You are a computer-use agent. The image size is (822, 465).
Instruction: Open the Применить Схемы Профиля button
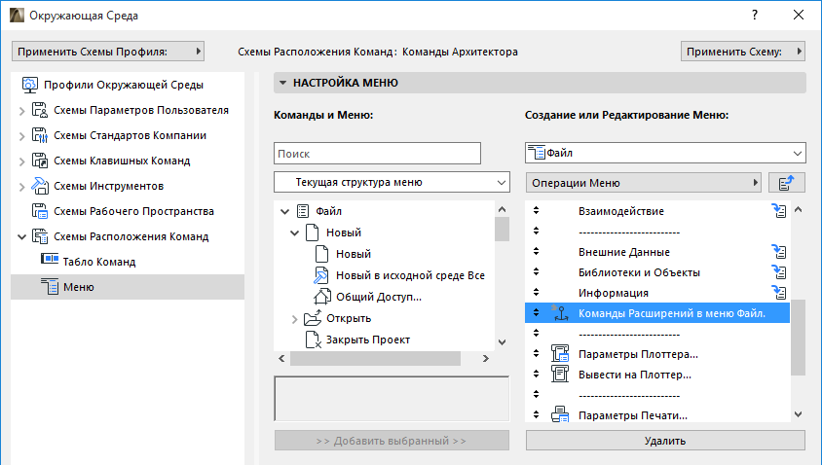coord(108,52)
